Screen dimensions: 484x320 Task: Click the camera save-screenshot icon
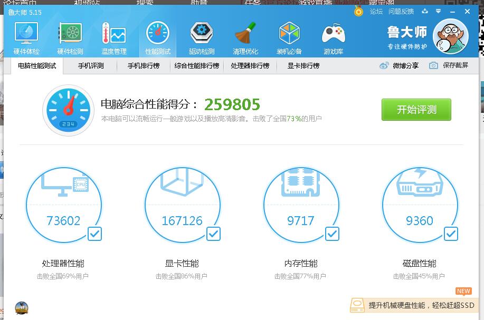(x=433, y=65)
